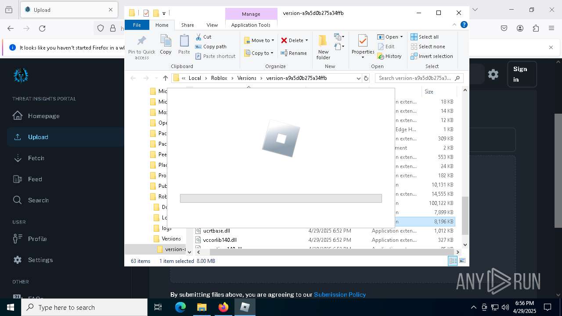This screenshot has height=316, width=562.
Task: Click History in the Open group
Action: 389,56
